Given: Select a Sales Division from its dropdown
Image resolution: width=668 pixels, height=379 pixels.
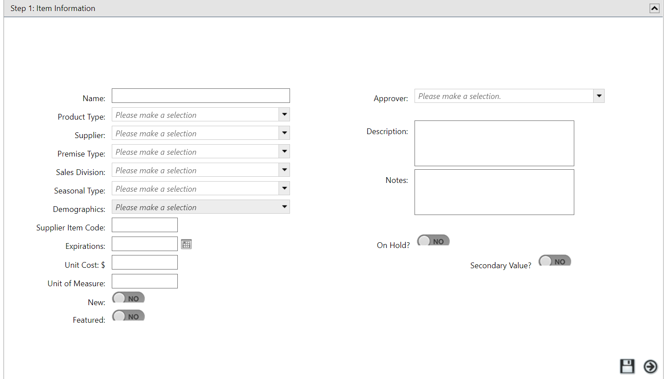Looking at the screenshot, I should tap(284, 170).
